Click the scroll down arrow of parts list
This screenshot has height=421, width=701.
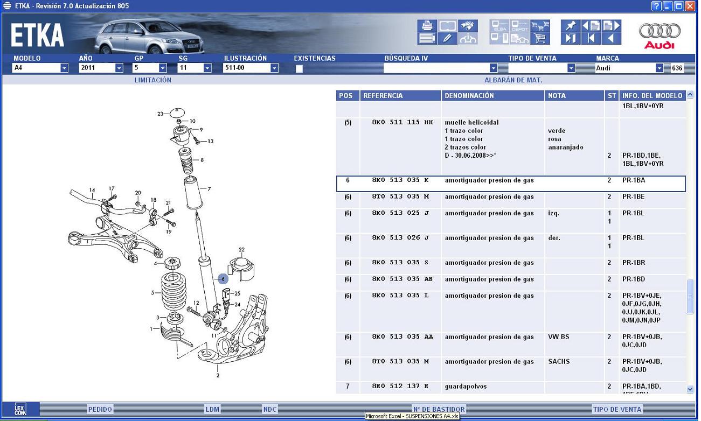click(690, 389)
